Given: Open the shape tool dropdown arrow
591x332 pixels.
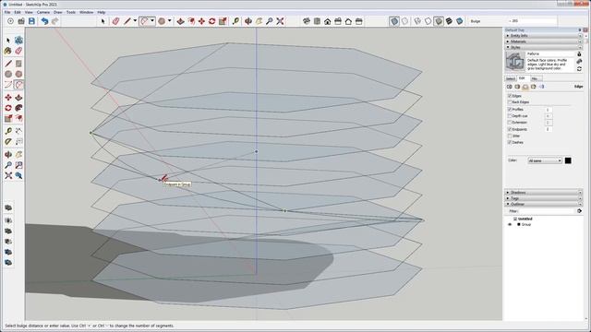Looking at the screenshot, I should [x=169, y=20].
